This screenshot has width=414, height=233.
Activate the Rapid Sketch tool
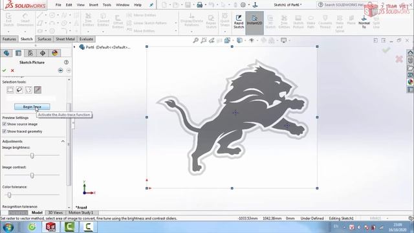[x=239, y=21]
